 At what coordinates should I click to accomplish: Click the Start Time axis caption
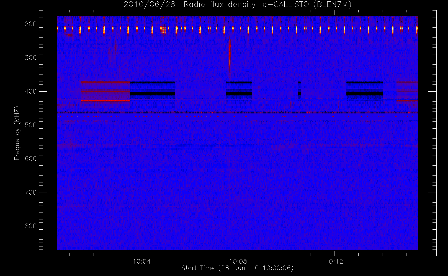tap(237, 268)
